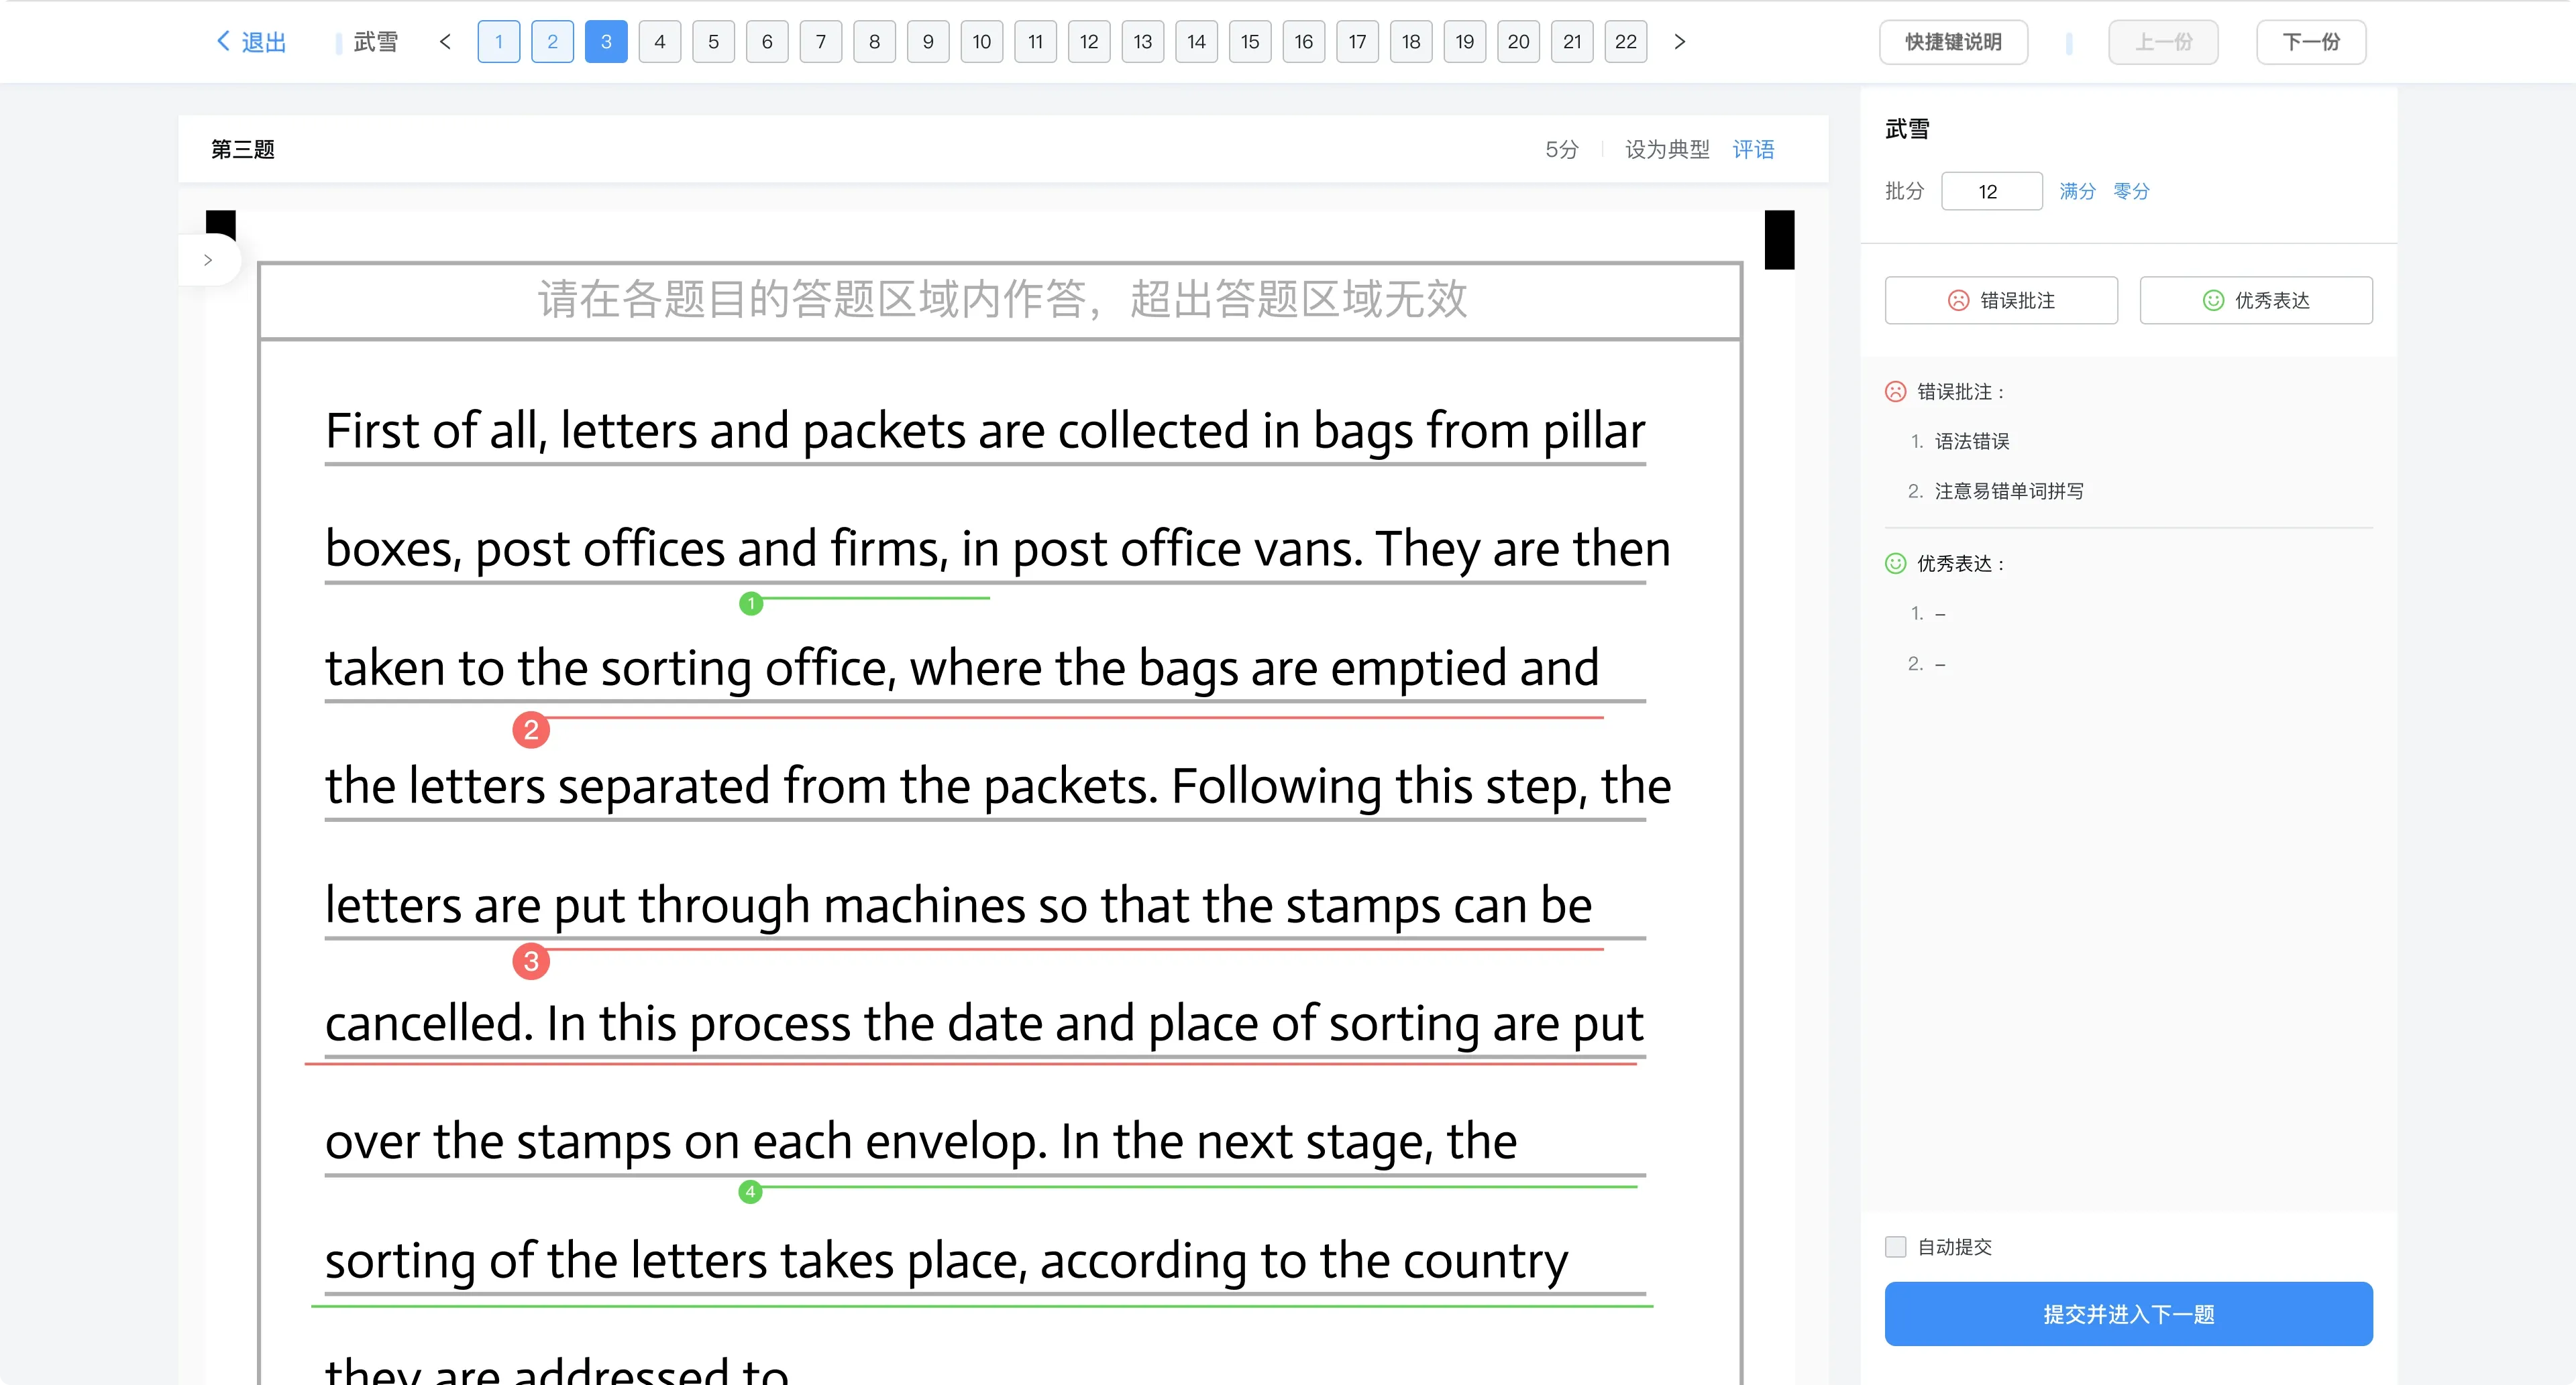The width and height of the screenshot is (2576, 1385).
Task: Click the red sad face beside 错误批注：heading
Action: pos(1895,392)
